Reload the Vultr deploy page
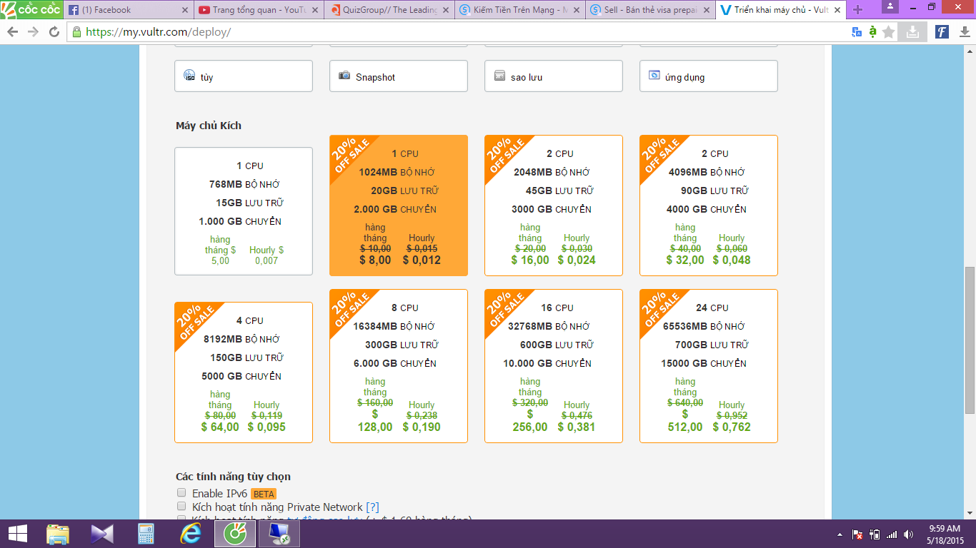 tap(54, 32)
